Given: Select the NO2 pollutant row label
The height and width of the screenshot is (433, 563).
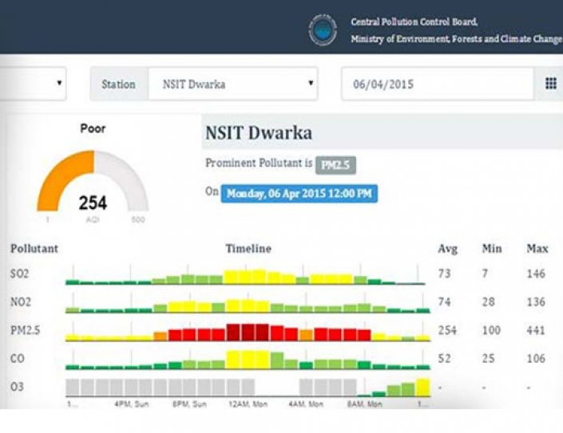Looking at the screenshot, I should [21, 301].
